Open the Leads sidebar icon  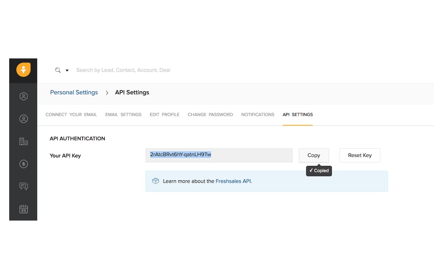click(23, 96)
